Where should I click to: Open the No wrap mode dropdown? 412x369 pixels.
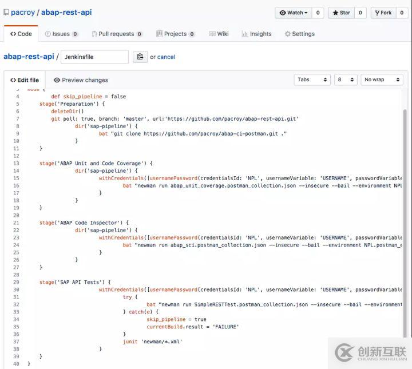tap(382, 80)
